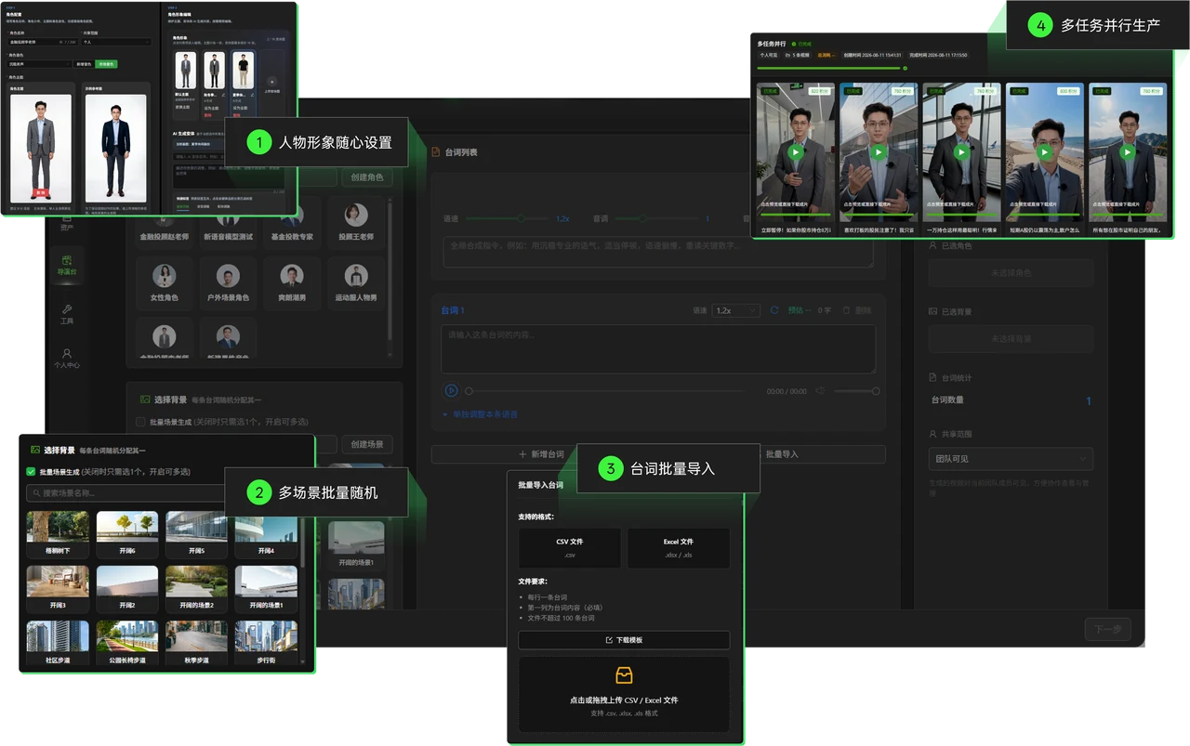1190x746 pixels.
Task: Uncheck 批量场景生成 in the 选择背景 popup
Action: coord(32,472)
